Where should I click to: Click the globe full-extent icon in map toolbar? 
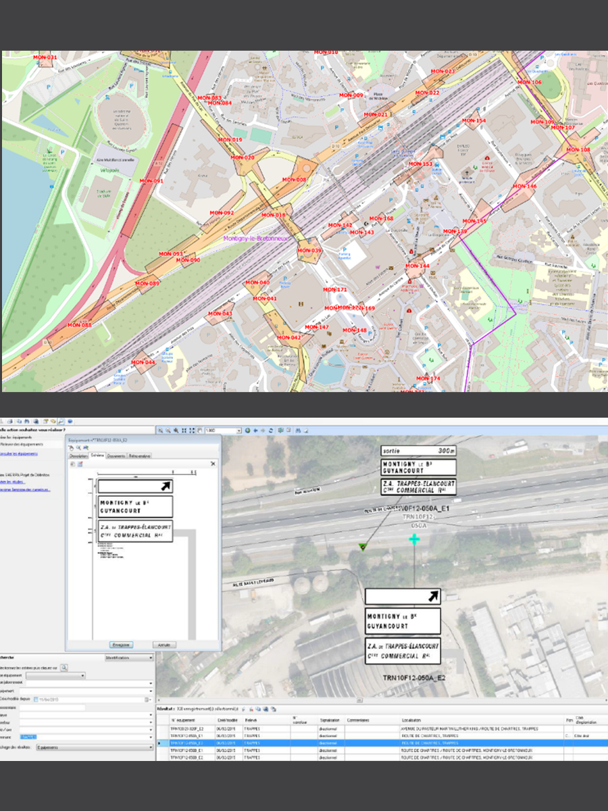[x=247, y=431]
